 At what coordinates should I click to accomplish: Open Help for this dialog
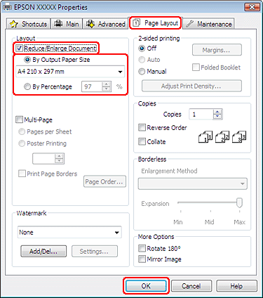click(236, 286)
